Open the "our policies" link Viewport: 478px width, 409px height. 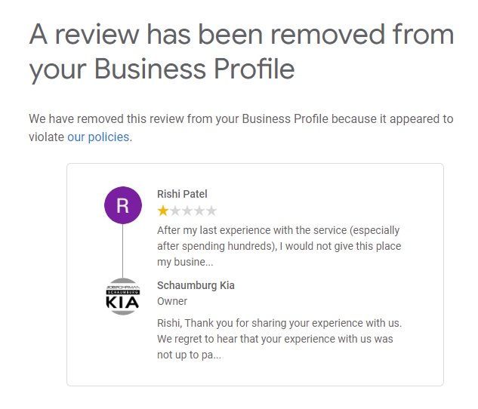point(98,137)
